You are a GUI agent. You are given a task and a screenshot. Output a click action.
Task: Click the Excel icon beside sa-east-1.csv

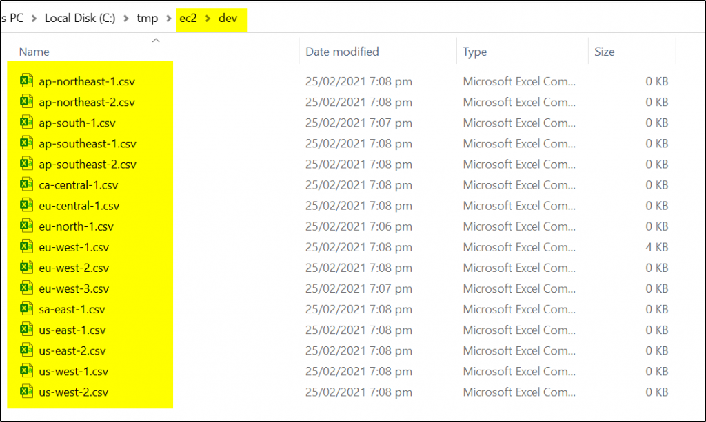[26, 309]
